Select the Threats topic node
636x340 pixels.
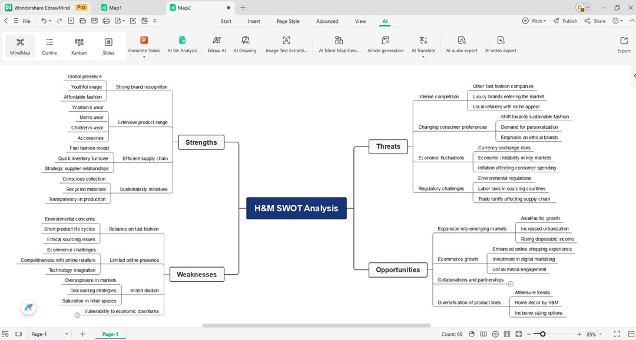388,146
